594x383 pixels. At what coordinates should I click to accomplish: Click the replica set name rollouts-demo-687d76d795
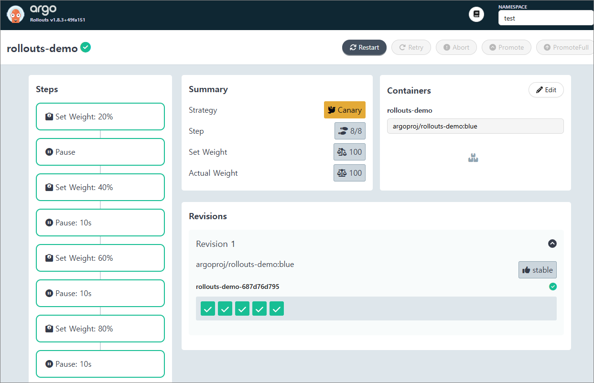coord(238,287)
